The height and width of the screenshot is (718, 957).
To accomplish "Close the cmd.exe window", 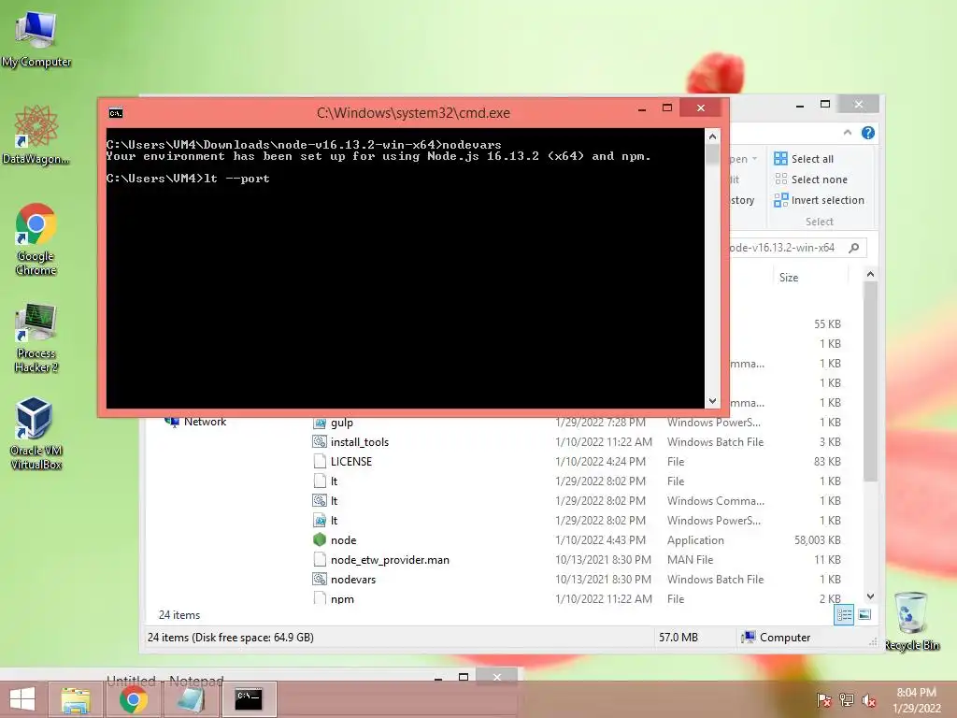I will click(701, 108).
